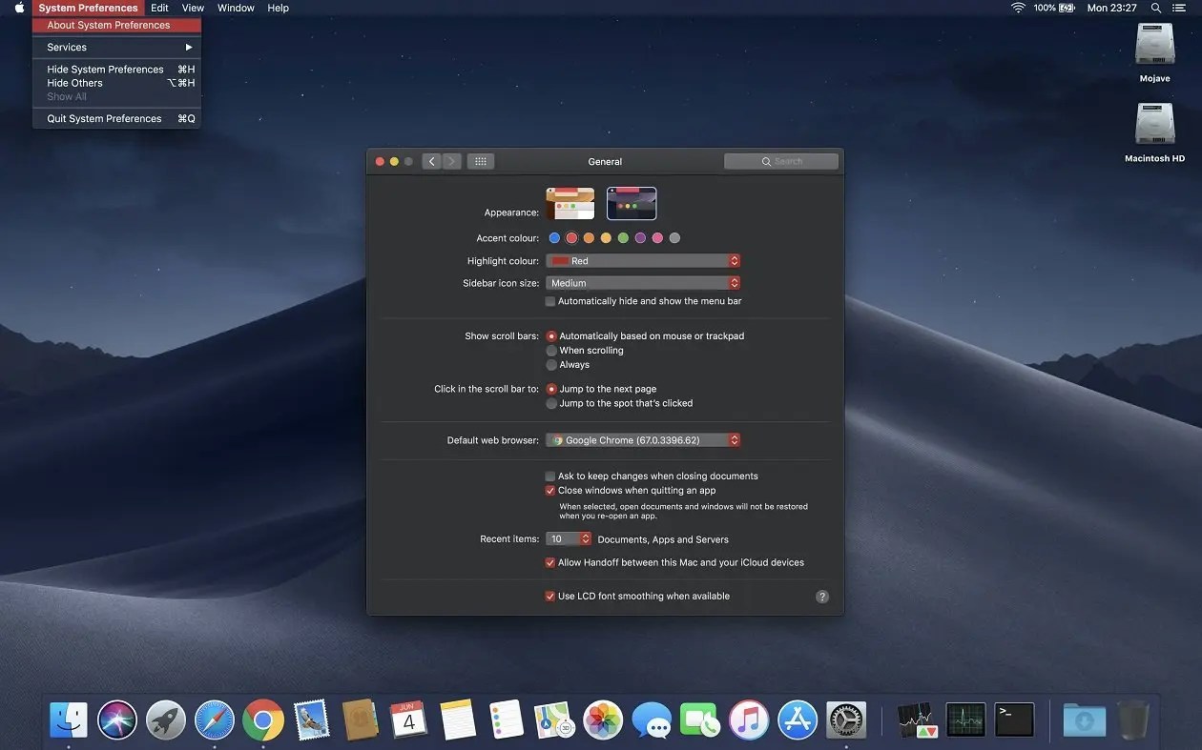This screenshot has width=1202, height=750.
Task: Expand the Sidebar icon size dropdown
Action: [x=642, y=283]
